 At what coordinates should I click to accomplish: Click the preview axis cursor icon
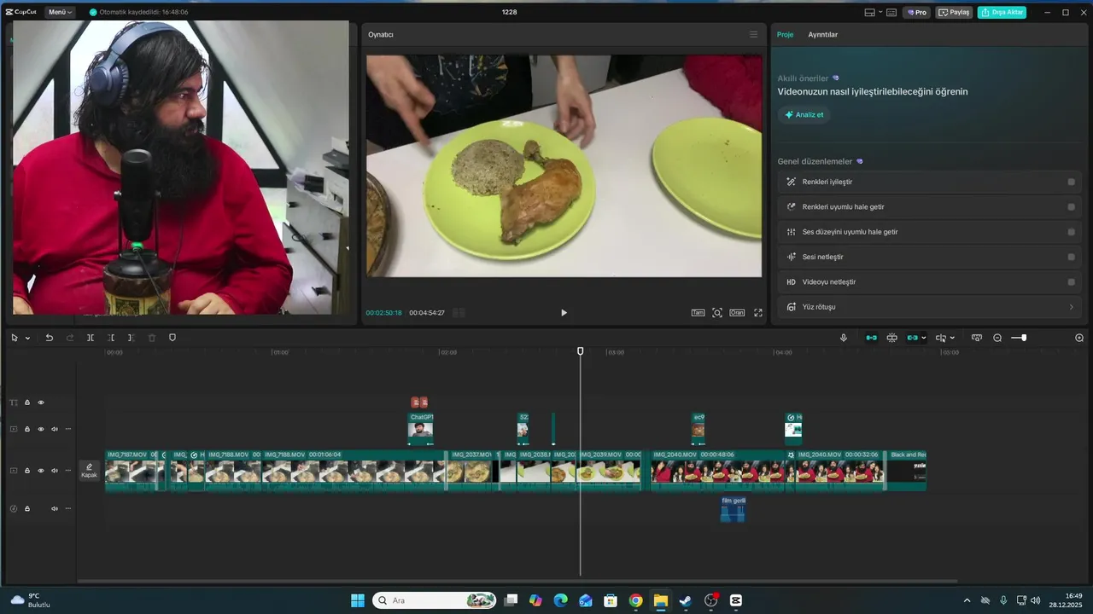click(x=941, y=338)
